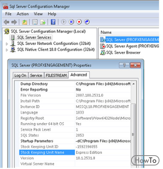The height and width of the screenshot is (169, 163).
Task: Click the Express Edition value
Action: (89, 152)
